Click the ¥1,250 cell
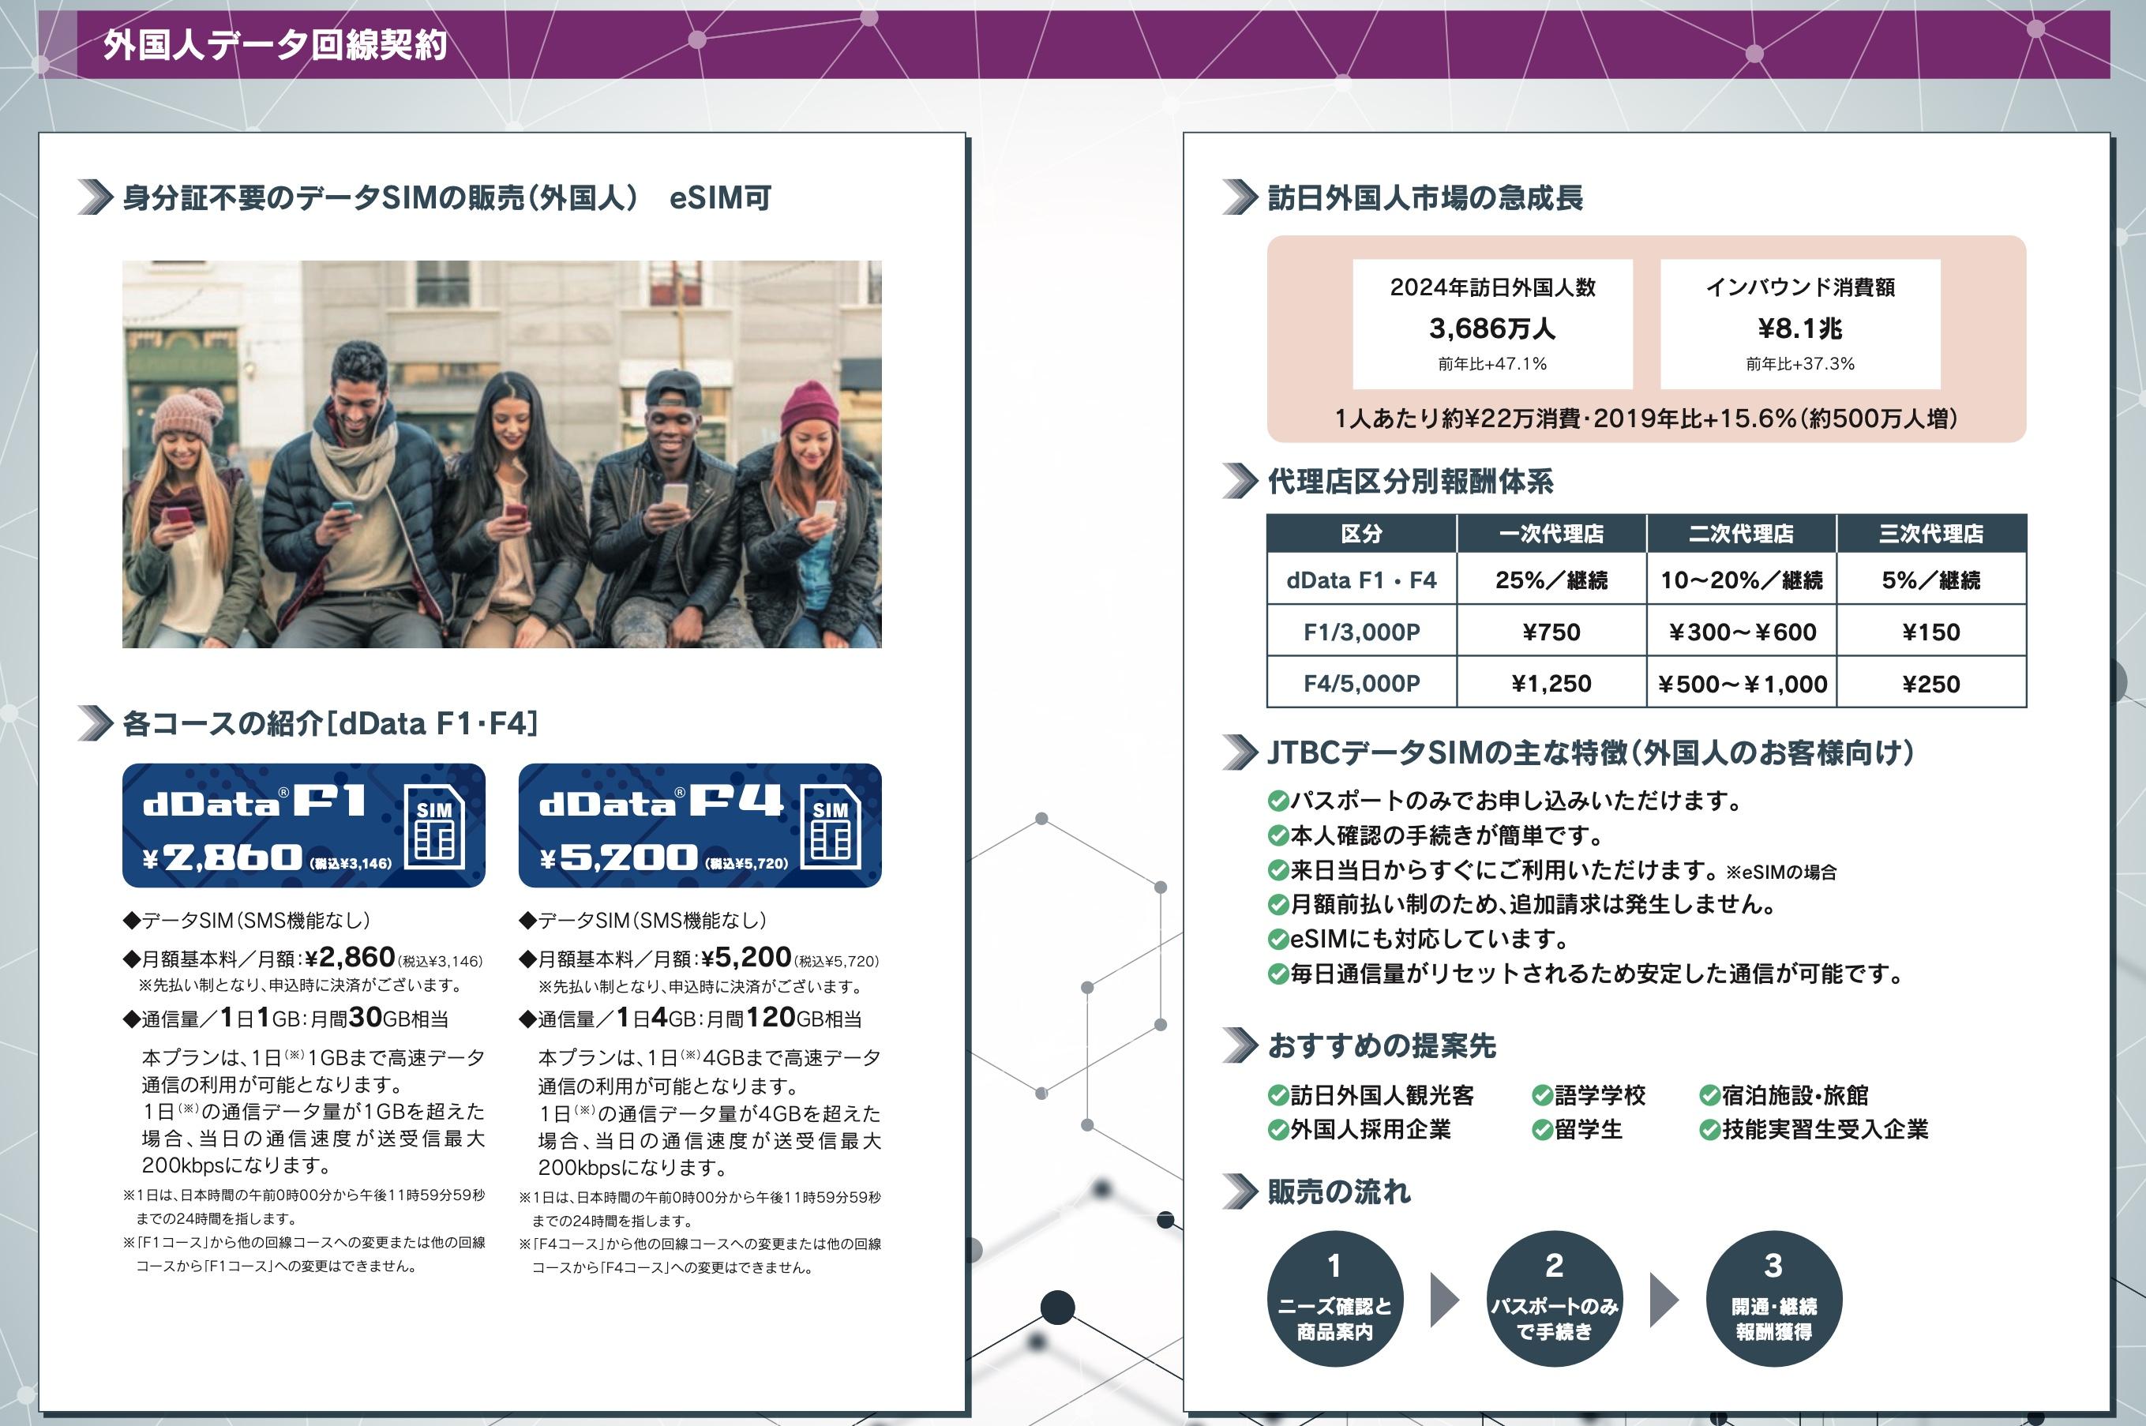Screen dimensions: 2146x1426 tap(1552, 683)
